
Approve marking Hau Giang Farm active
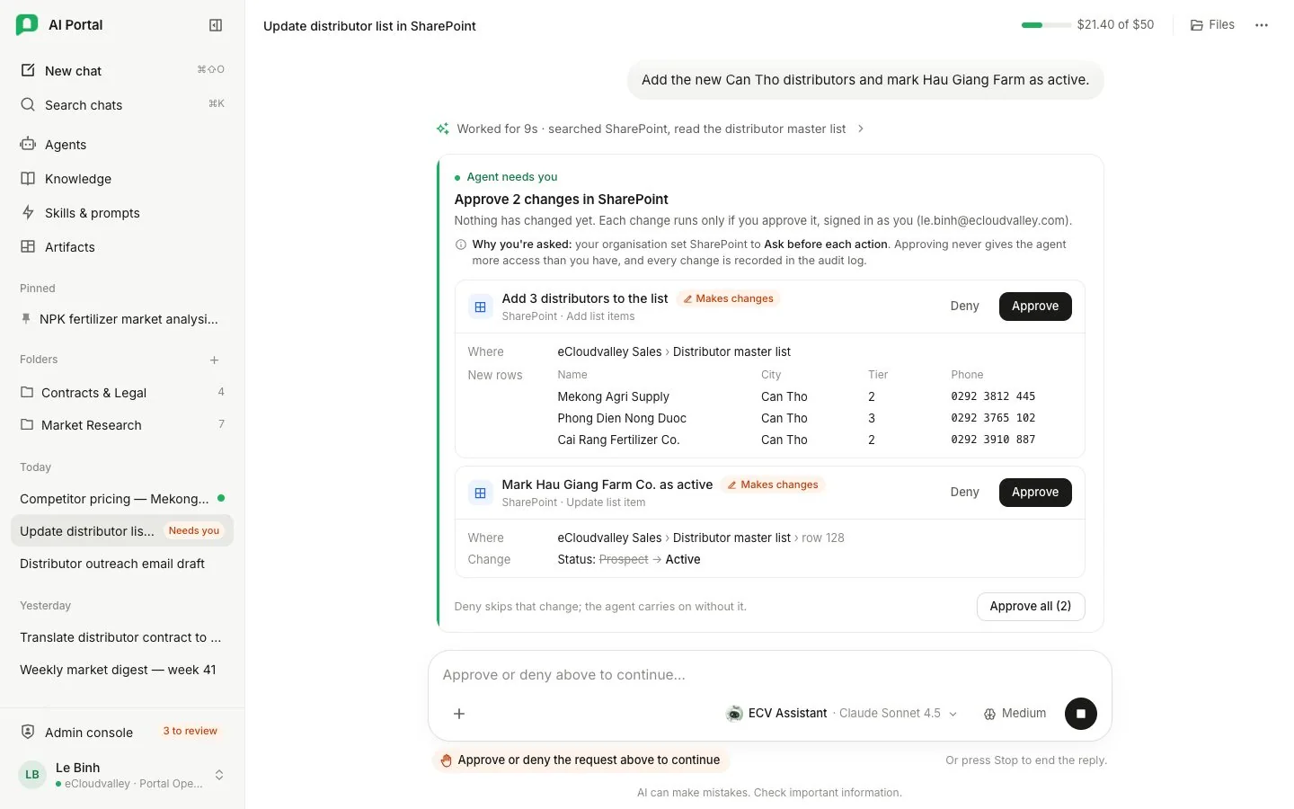pos(1035,492)
